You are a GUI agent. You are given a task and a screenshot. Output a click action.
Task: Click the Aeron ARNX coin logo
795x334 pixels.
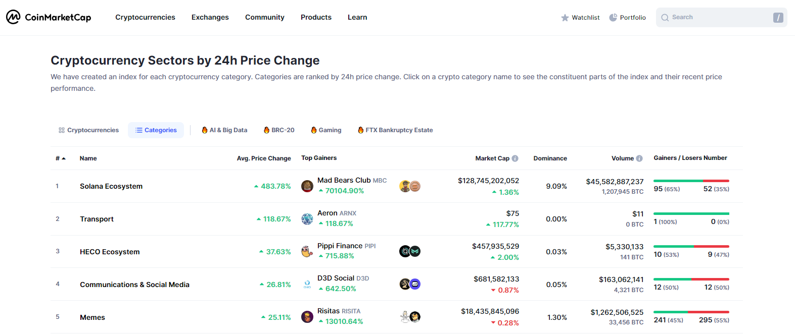click(x=307, y=219)
